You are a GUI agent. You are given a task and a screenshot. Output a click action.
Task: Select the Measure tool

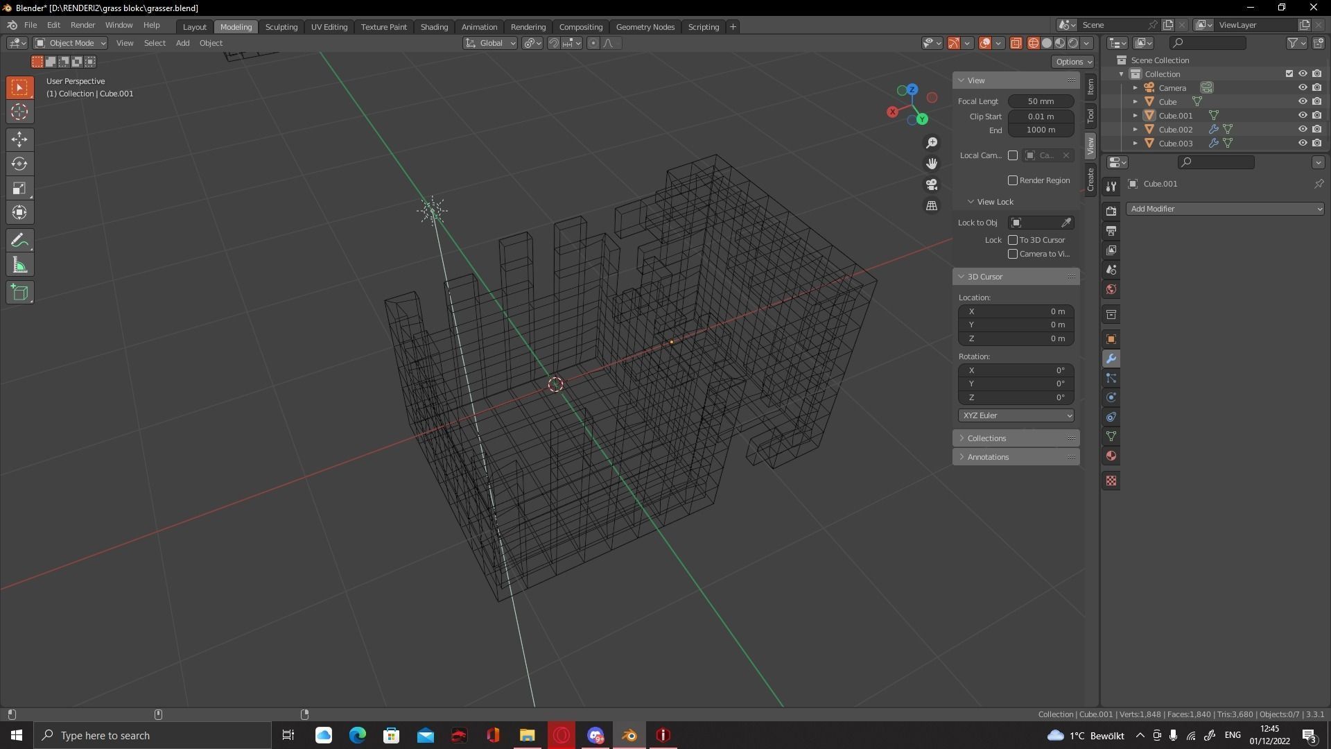(19, 264)
